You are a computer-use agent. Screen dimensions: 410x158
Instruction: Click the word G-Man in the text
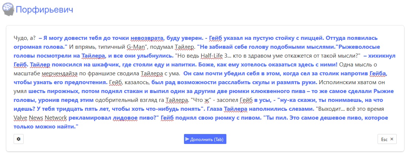coord(136,47)
